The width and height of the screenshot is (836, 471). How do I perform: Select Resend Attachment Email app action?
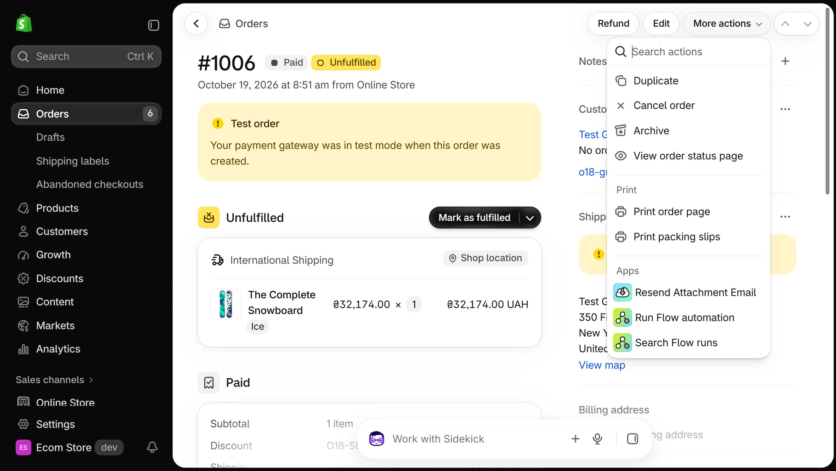click(x=688, y=292)
